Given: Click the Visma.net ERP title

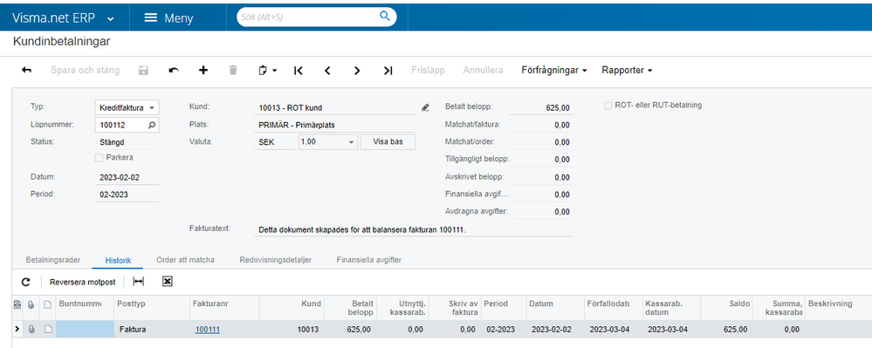Looking at the screenshot, I should (x=54, y=17).
